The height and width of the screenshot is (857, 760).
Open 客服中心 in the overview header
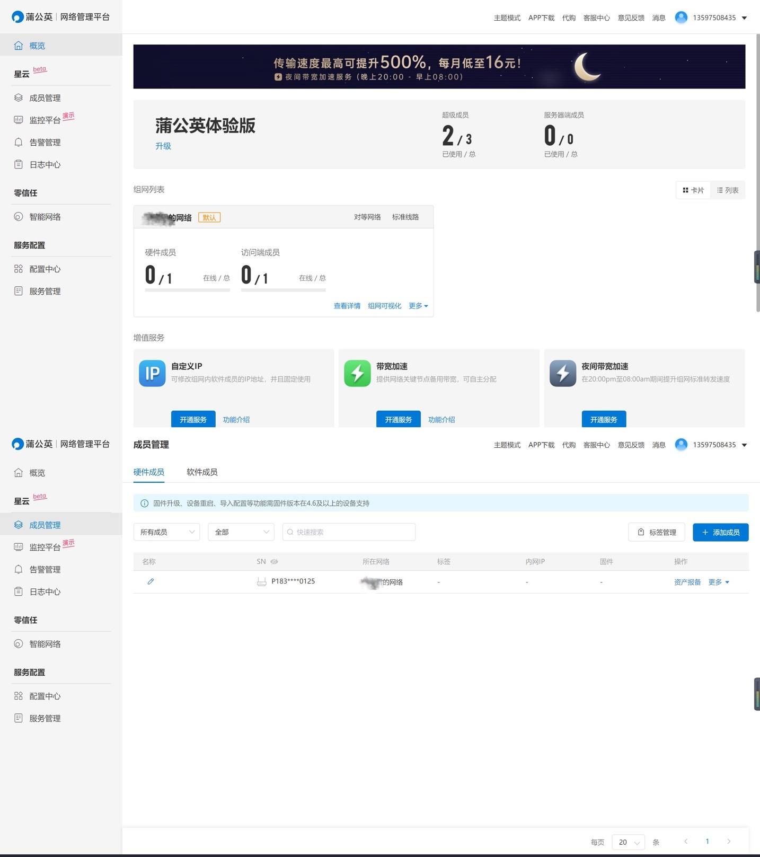597,18
